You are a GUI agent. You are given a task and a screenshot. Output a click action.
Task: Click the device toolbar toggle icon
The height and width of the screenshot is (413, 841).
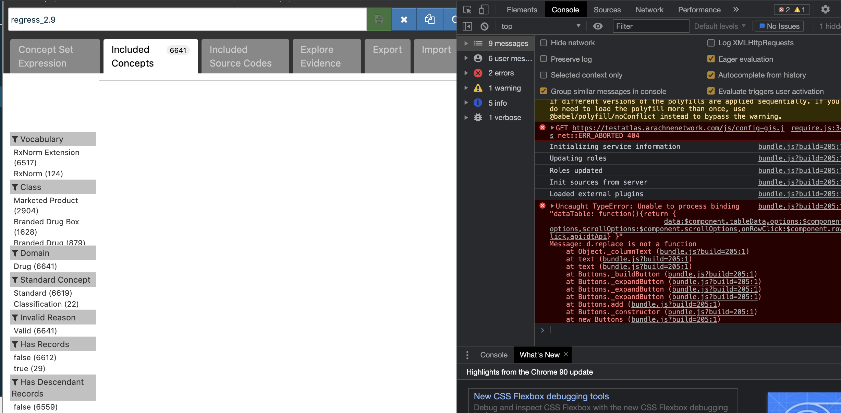[x=484, y=10]
